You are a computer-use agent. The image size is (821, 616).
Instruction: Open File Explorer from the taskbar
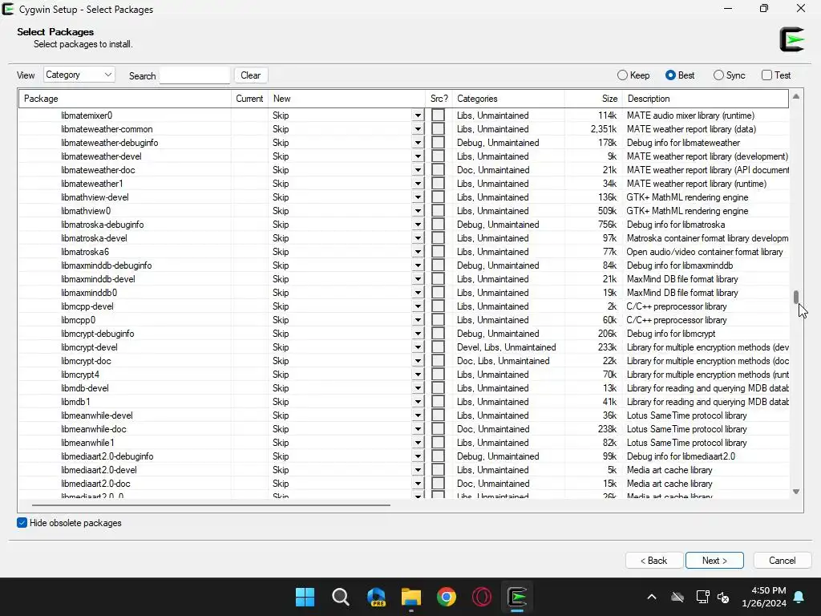coord(411,597)
